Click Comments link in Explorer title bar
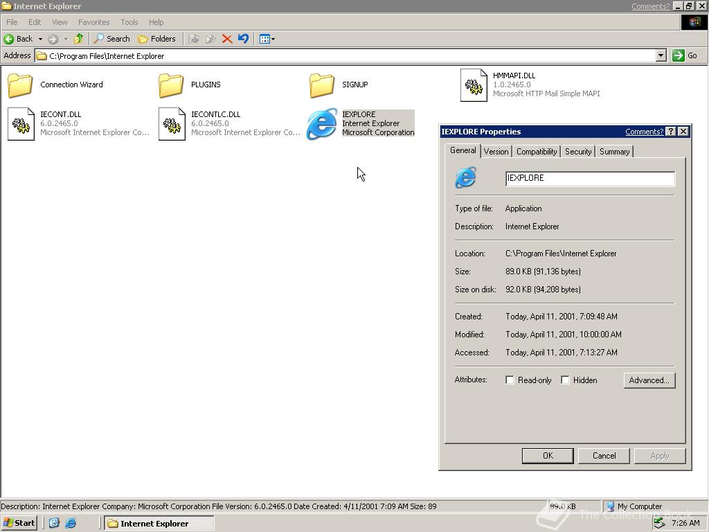The width and height of the screenshot is (709, 532). pyautogui.click(x=650, y=6)
